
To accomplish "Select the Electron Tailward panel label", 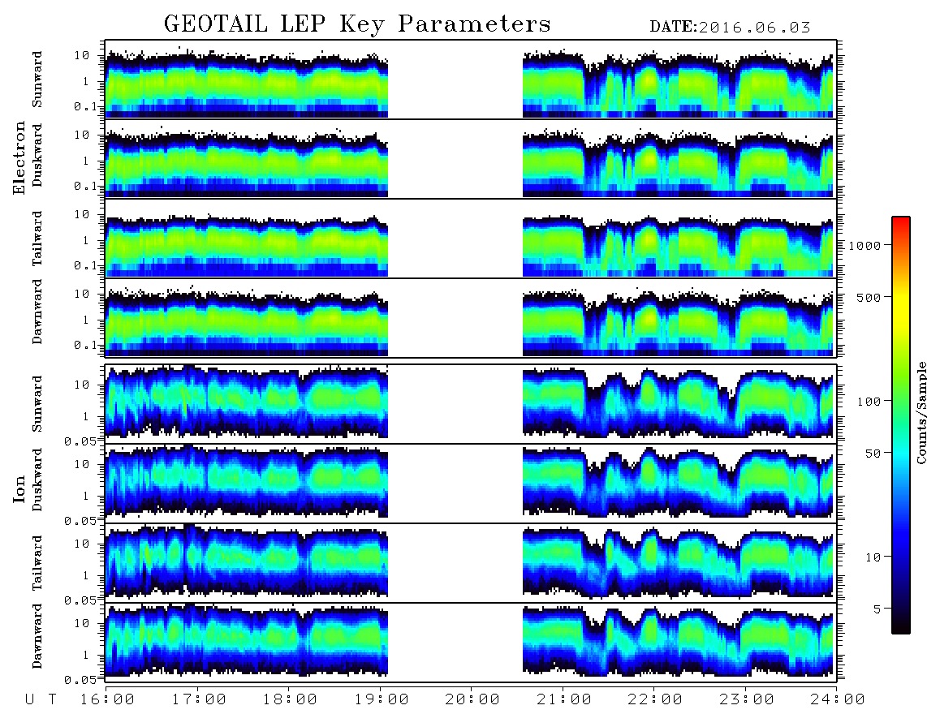I will [37, 239].
